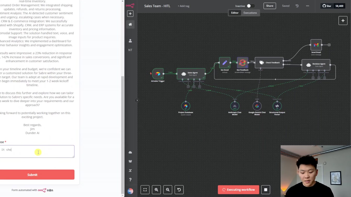Select the Google Gemini Chat Model node

[257, 106]
